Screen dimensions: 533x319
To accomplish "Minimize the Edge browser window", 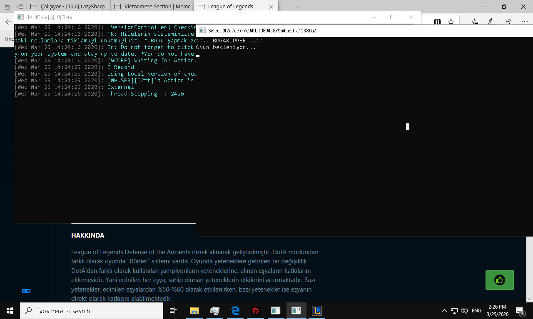I will [x=485, y=7].
